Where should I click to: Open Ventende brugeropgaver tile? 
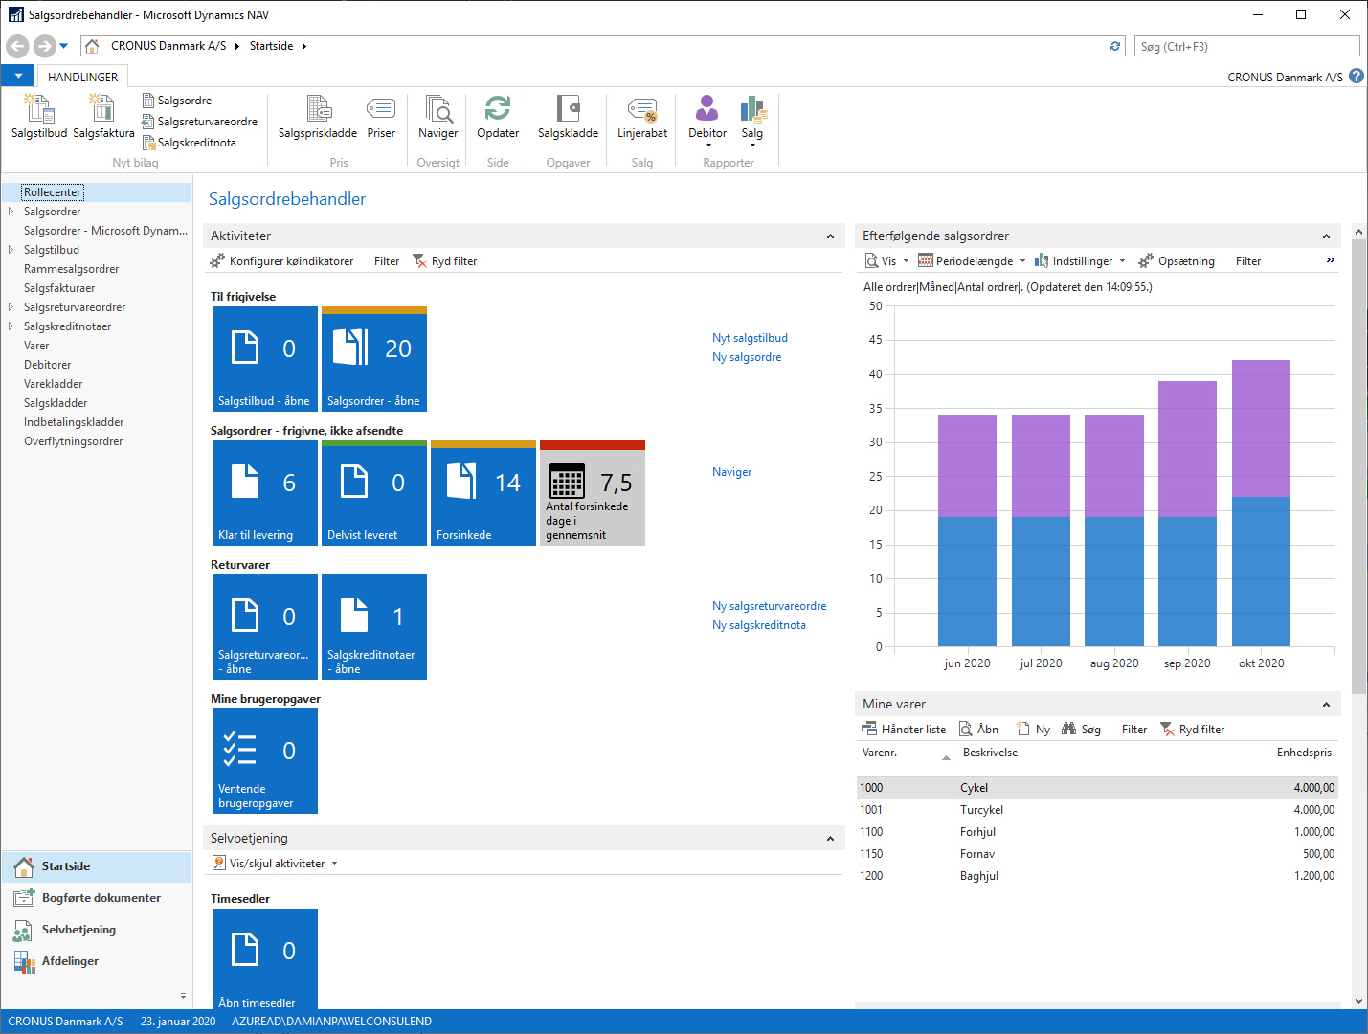click(x=265, y=761)
